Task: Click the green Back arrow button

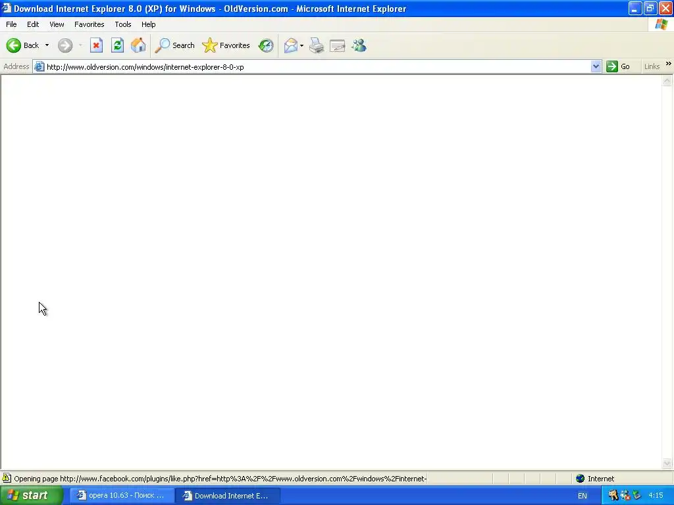Action: [x=14, y=45]
